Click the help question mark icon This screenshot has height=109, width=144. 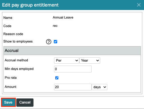pyautogui.click(x=49, y=42)
